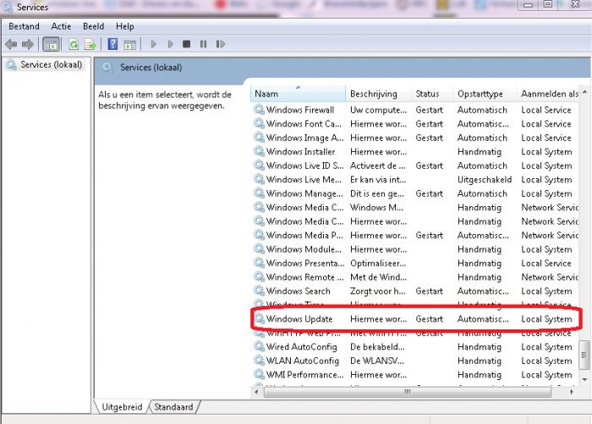The height and width of the screenshot is (424, 592).
Task: Click the gear icon beside Wired AutoConfig
Action: click(259, 346)
